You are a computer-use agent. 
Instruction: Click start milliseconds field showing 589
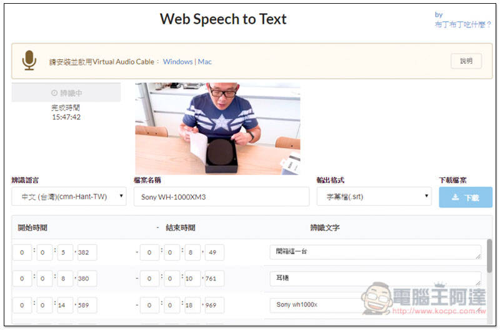86,306
